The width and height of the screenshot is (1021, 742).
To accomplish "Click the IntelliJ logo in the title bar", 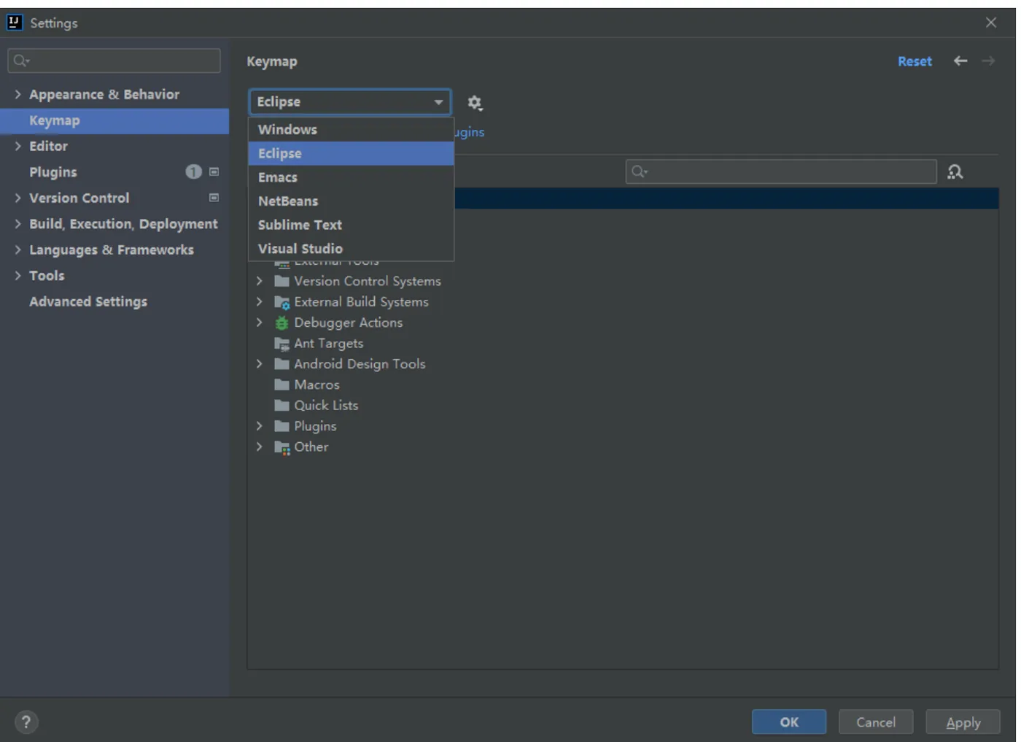I will pos(15,23).
